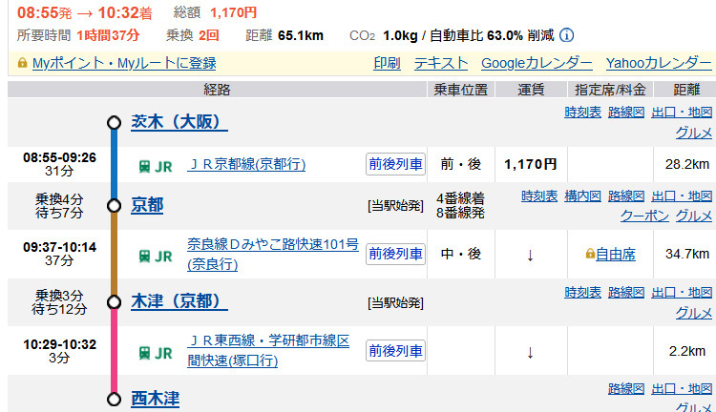Open the 西木津 station link

point(156,399)
